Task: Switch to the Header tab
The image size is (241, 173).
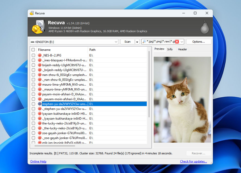Action: [182, 49]
